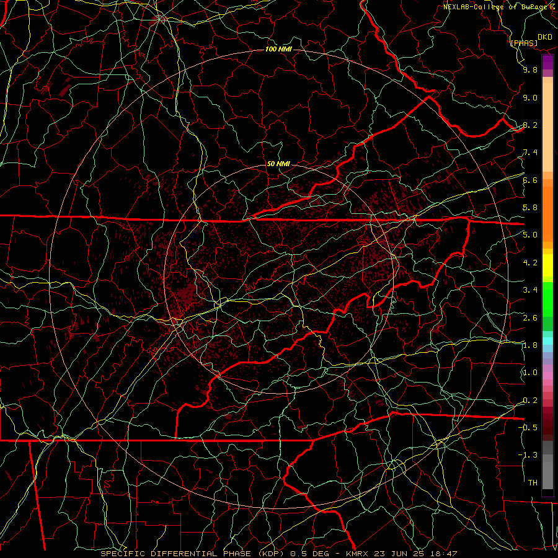
Task: Select the 2.6 scale value
Action: [530, 318]
